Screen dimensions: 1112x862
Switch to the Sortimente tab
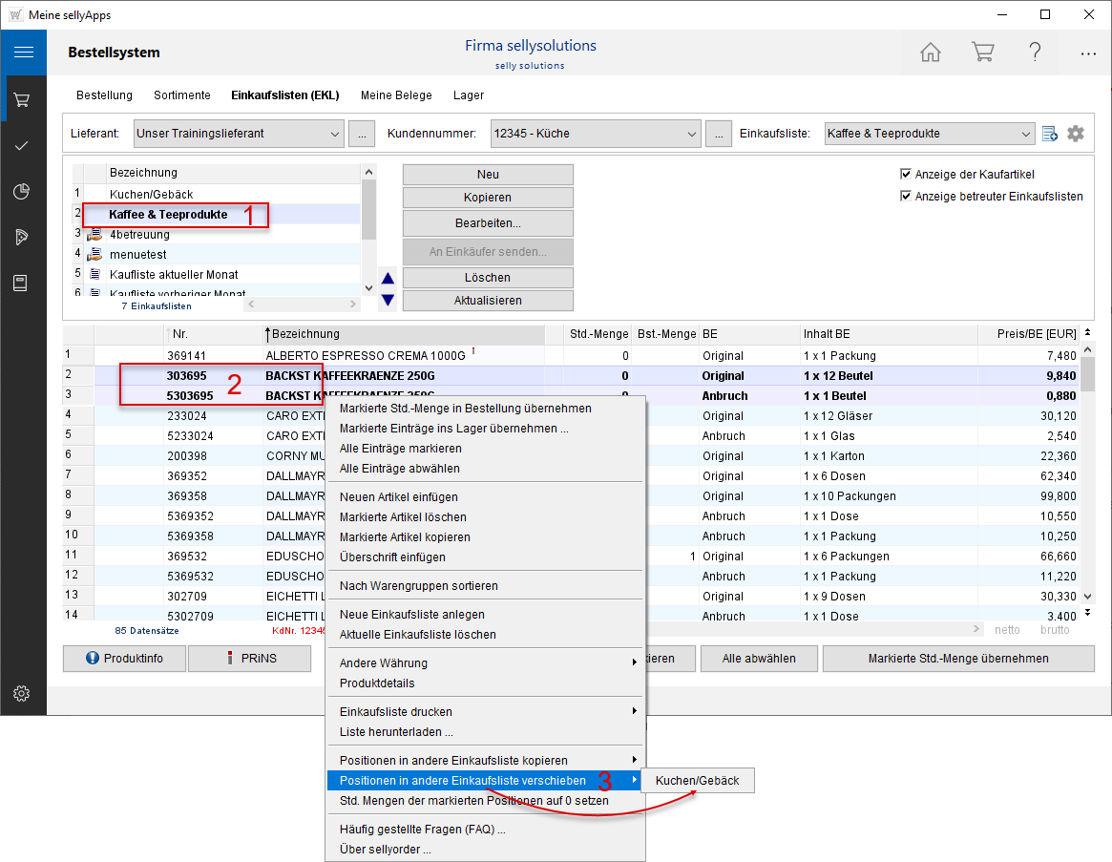pos(181,95)
